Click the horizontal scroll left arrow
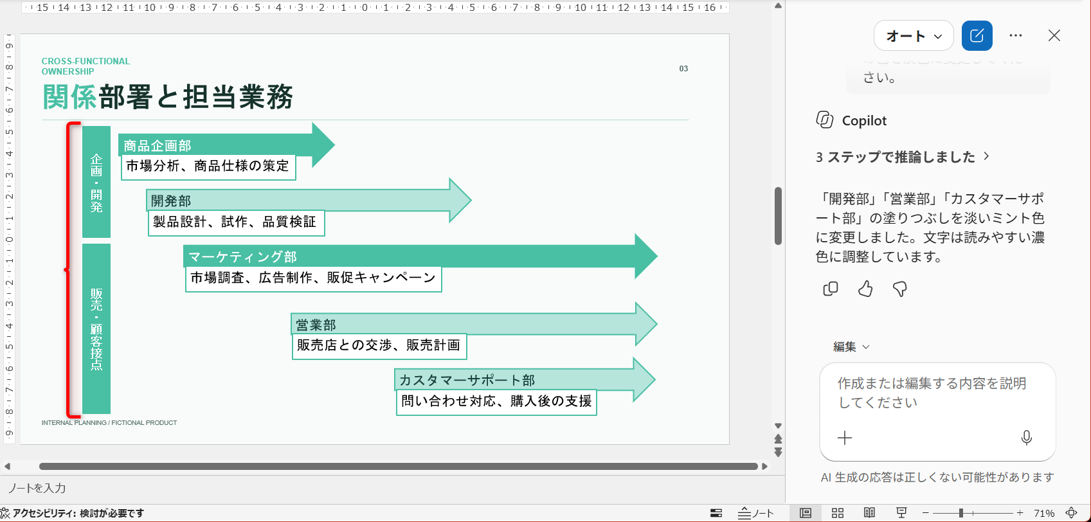 click(x=7, y=467)
